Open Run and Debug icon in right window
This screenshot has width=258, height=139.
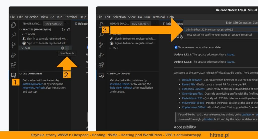click(101, 55)
